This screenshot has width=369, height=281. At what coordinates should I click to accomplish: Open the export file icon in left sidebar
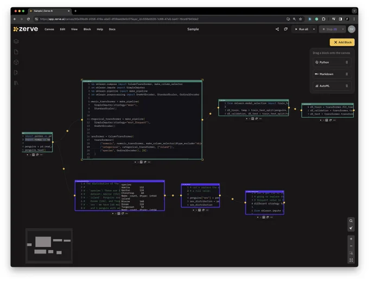pos(16,73)
